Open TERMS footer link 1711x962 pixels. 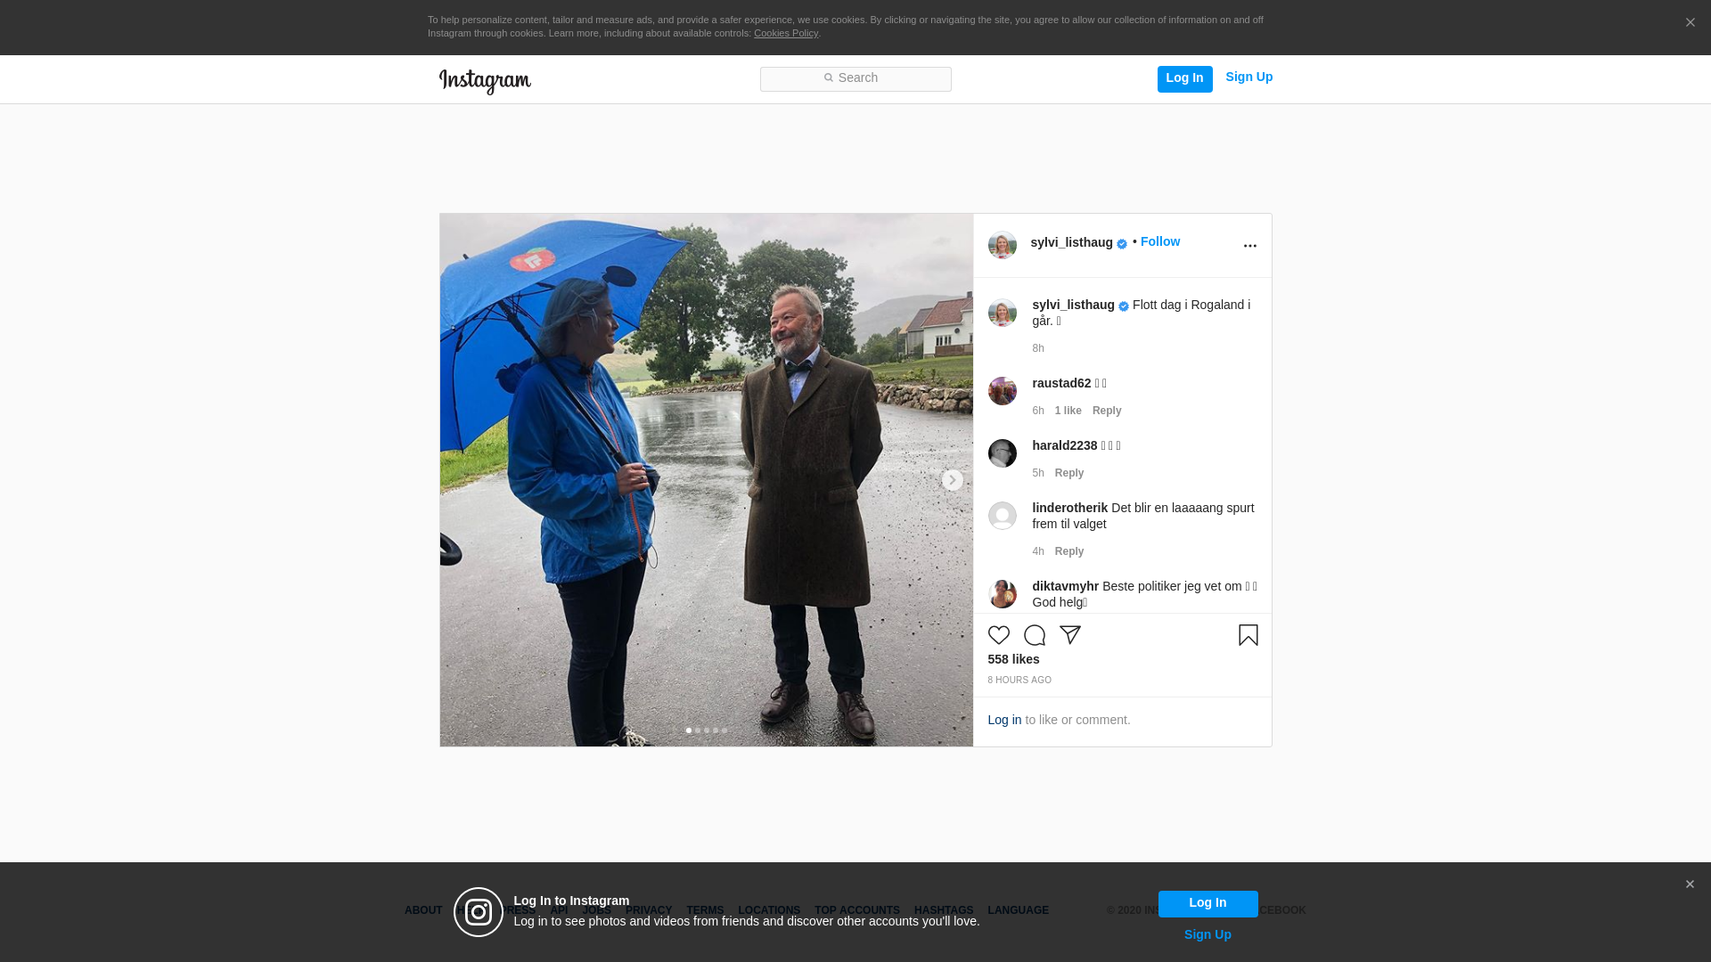(x=705, y=910)
